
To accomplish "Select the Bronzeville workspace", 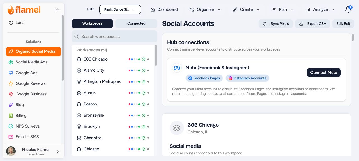I will pyautogui.click(x=113, y=115).
